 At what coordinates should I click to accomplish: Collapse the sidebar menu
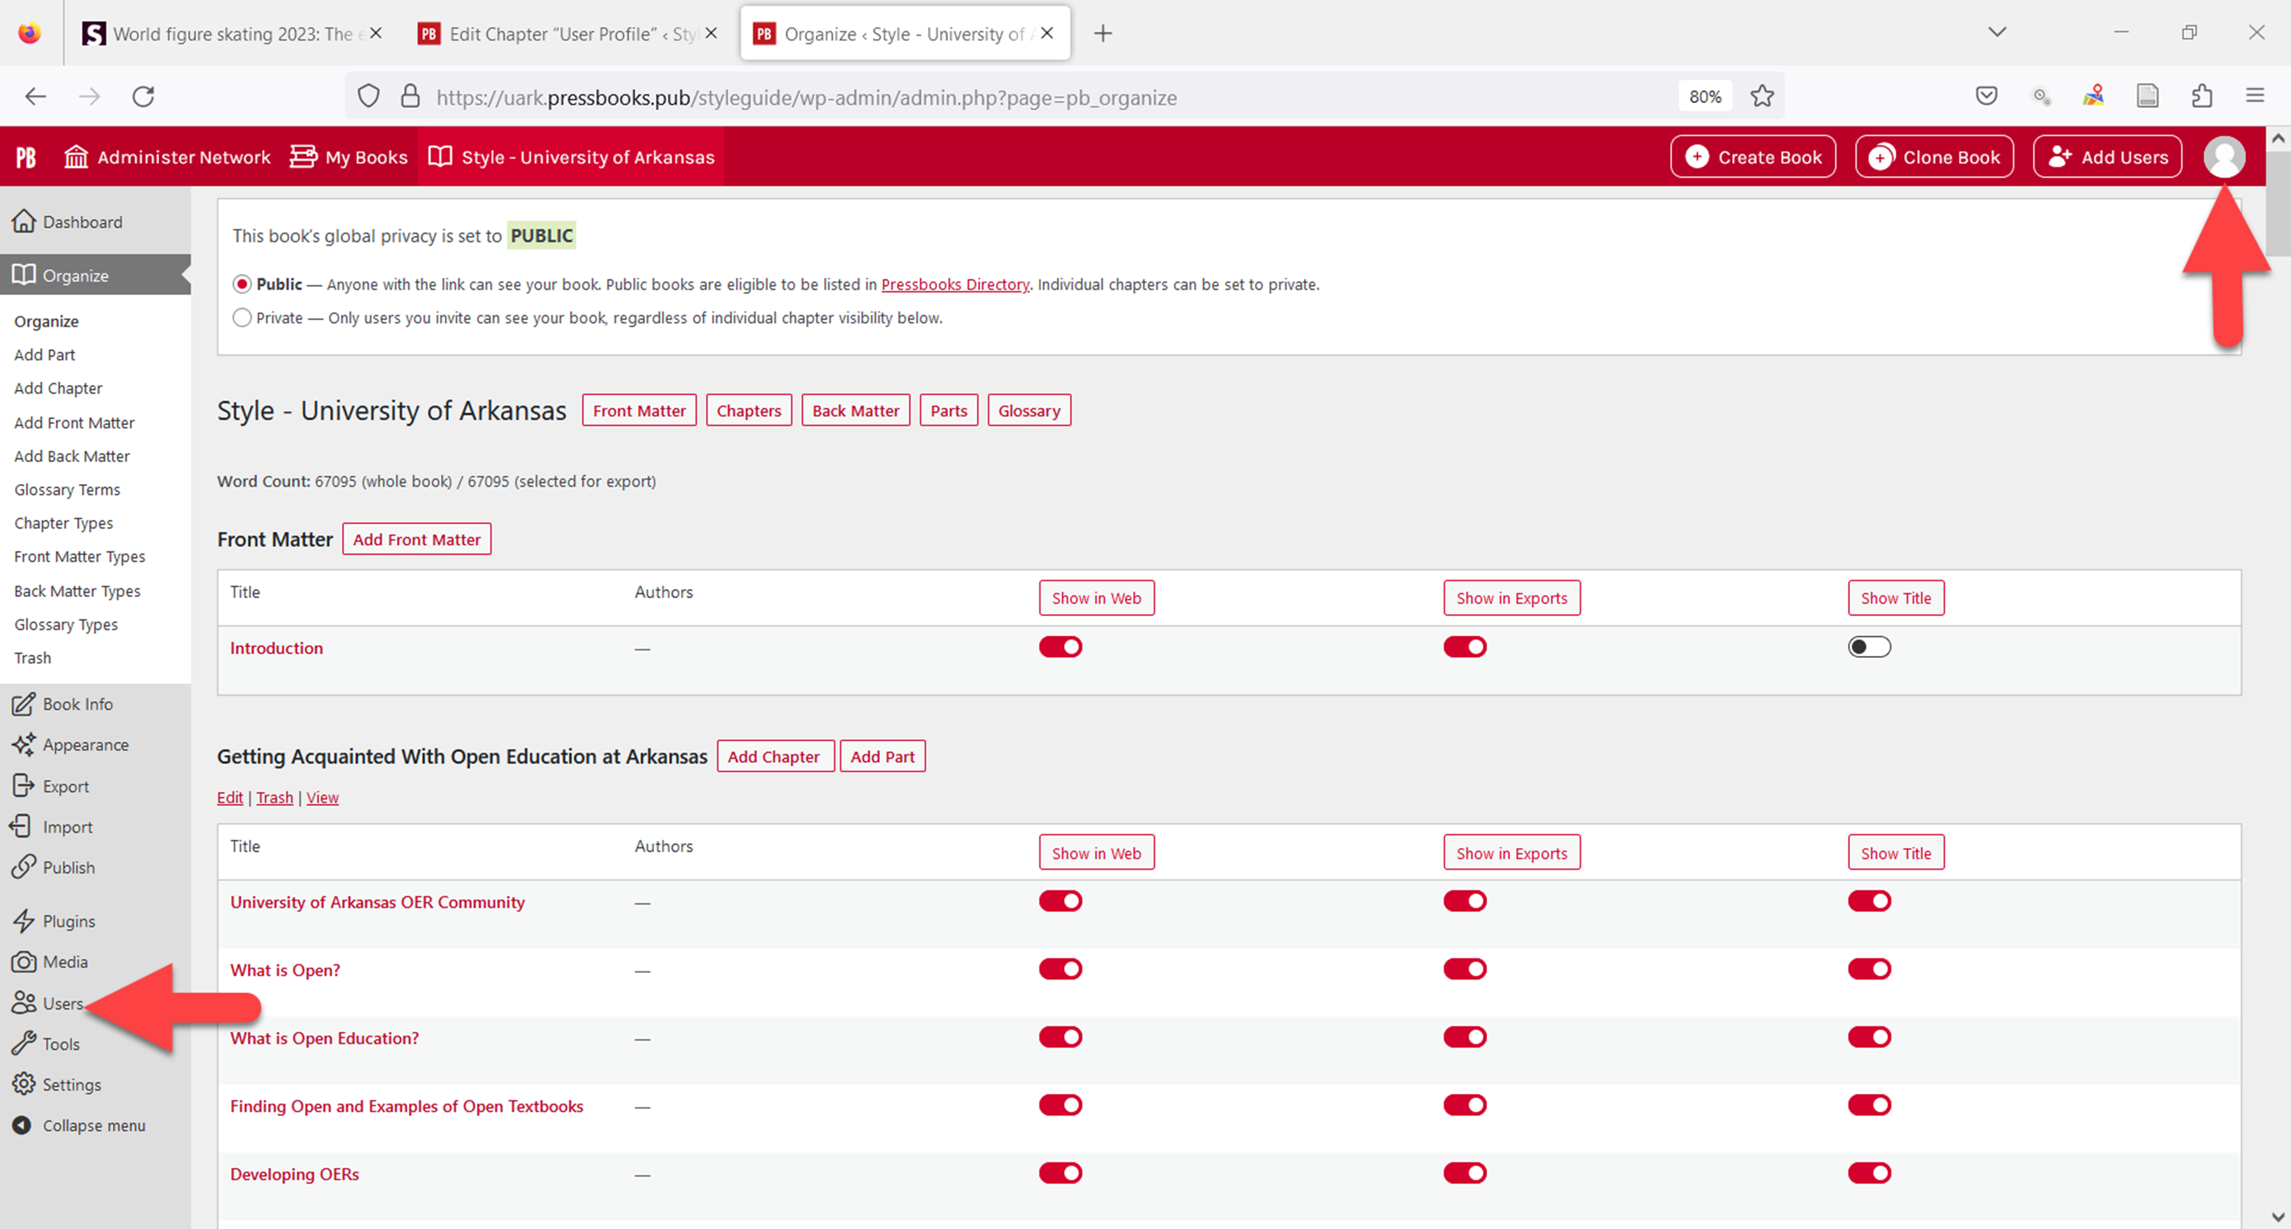pyautogui.click(x=79, y=1126)
